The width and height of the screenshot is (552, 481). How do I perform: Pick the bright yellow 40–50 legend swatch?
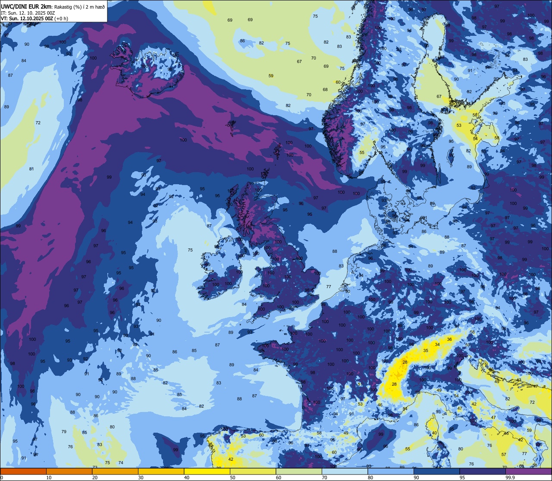coord(207,471)
